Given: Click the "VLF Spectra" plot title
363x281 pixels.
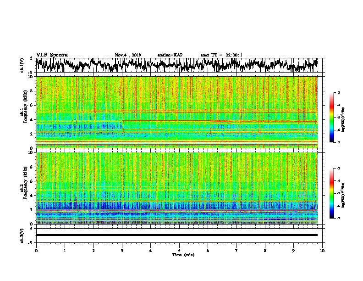Looking at the screenshot, I should click(x=52, y=55).
